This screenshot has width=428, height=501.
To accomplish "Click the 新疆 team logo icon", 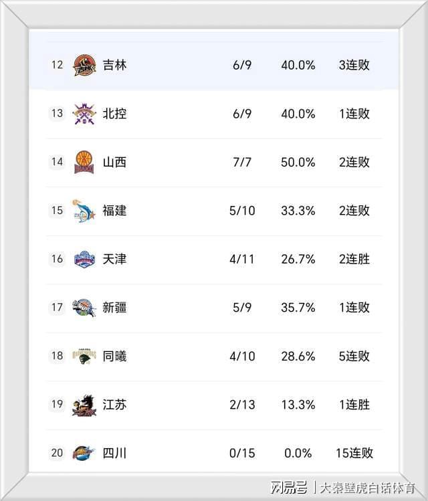I will (84, 308).
